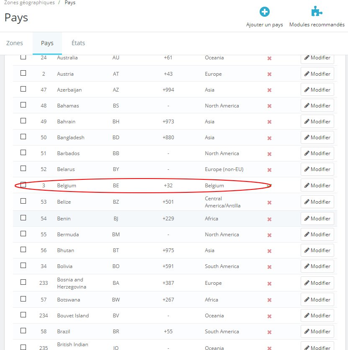Screen dimensions: 348x350
Task: Switch to the Zones tab
Action: [x=15, y=43]
